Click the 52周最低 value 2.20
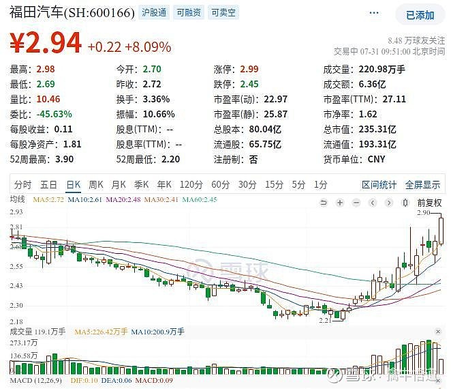The height and width of the screenshot is (389, 451). [x=170, y=159]
